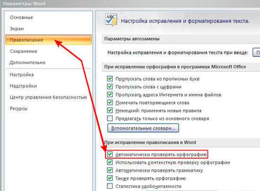Click the ABC proofing checkmark icon
Image resolution: width=260 pixels, height=191 pixels.
point(111,20)
